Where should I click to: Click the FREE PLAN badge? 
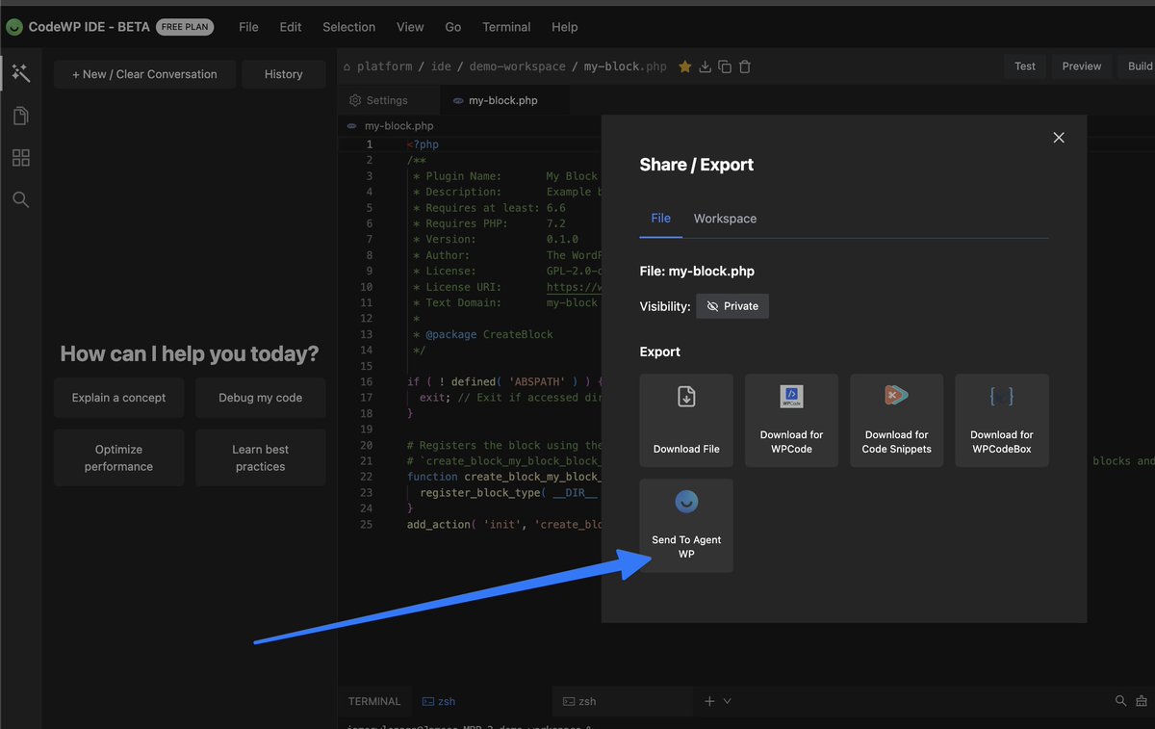tap(186, 27)
